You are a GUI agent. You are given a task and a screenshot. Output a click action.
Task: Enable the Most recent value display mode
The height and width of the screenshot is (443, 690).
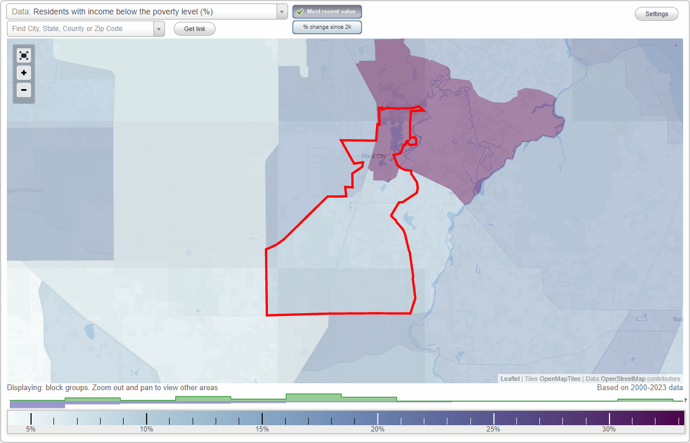tap(327, 11)
